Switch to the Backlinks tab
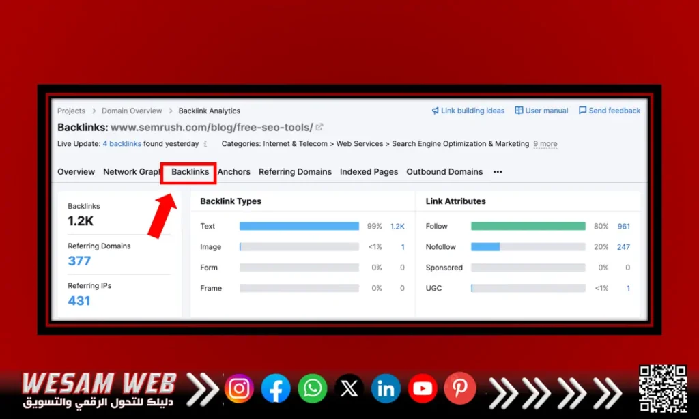The height and width of the screenshot is (419, 699). point(190,172)
